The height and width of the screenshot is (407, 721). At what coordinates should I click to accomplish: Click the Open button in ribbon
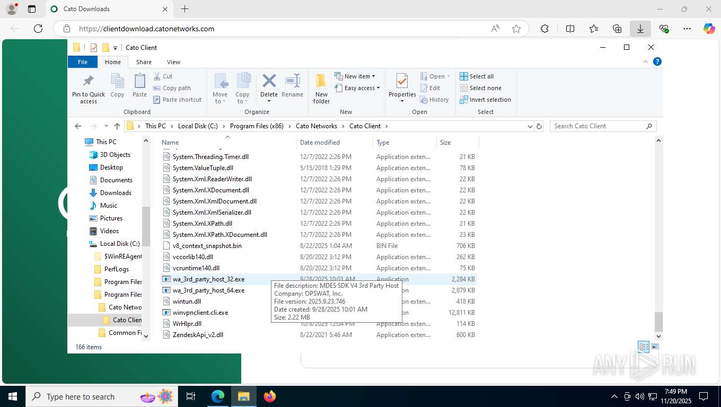click(435, 76)
